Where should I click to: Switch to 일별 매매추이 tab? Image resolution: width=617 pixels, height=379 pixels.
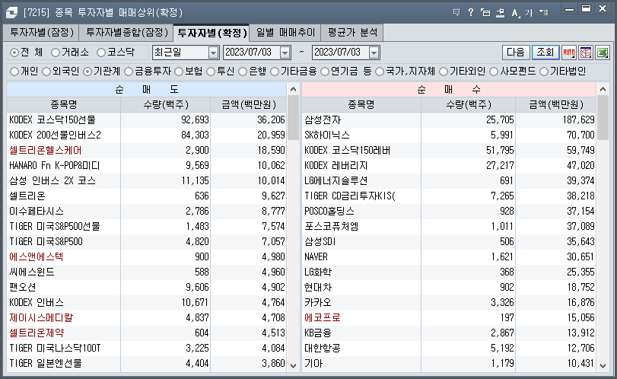click(285, 33)
